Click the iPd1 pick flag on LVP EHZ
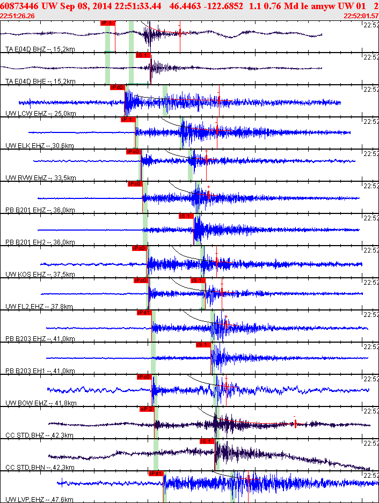 [x=156, y=473]
